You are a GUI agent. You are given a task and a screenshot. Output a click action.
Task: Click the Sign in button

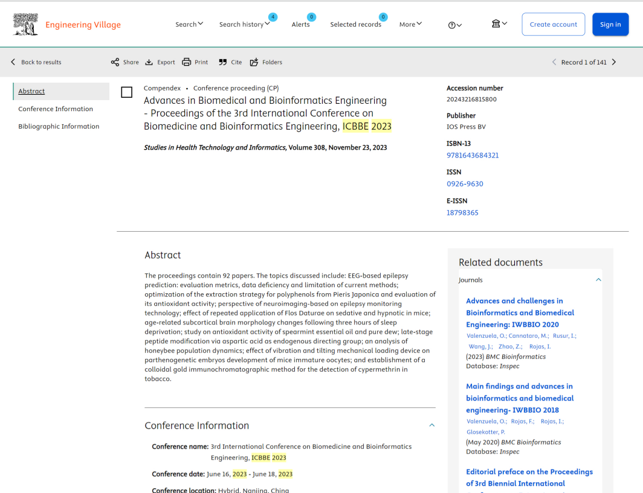tap(610, 24)
